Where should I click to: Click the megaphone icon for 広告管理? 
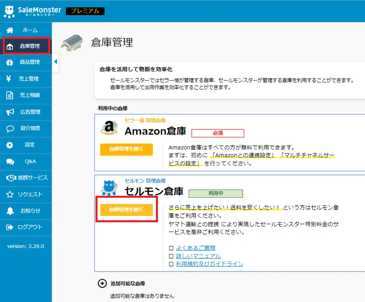[10, 112]
